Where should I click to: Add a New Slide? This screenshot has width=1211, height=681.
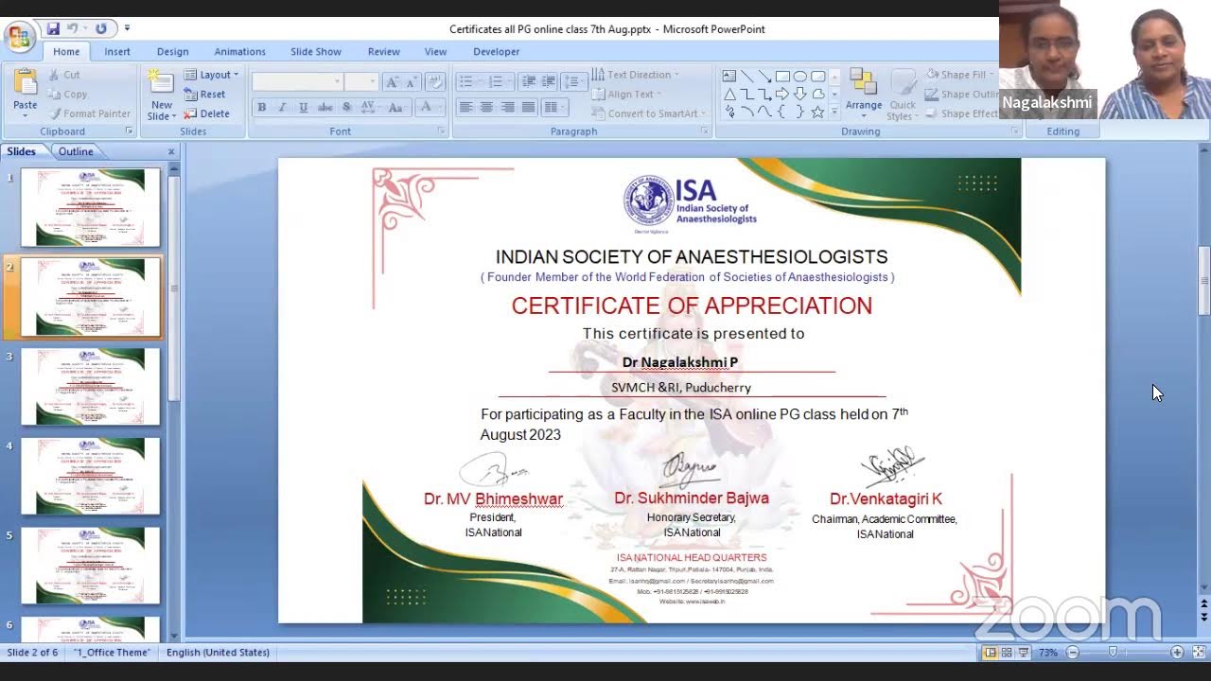161,96
